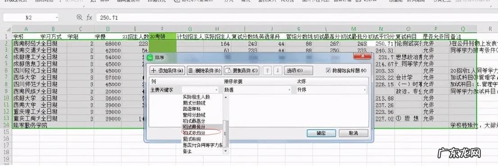Click average score cell 213.68
The height and width of the screenshot is (166, 498).
pyautogui.click(x=381, y=98)
